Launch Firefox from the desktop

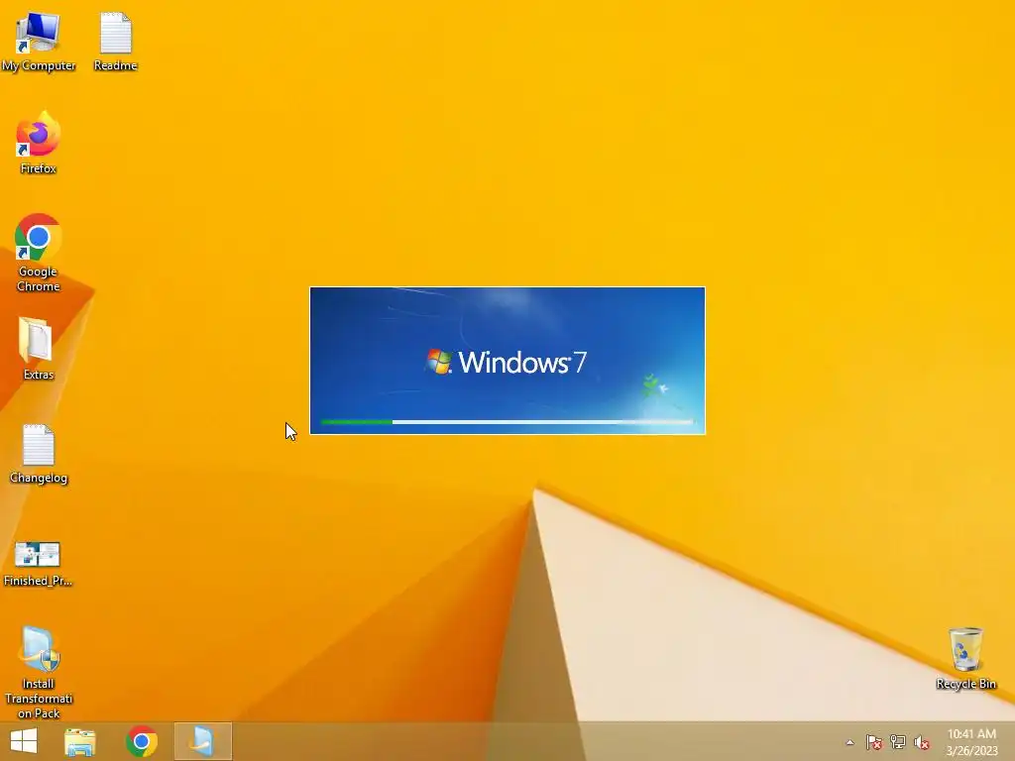click(x=39, y=144)
